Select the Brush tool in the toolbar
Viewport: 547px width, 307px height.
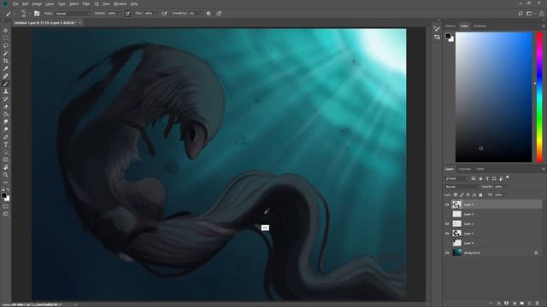coord(6,84)
